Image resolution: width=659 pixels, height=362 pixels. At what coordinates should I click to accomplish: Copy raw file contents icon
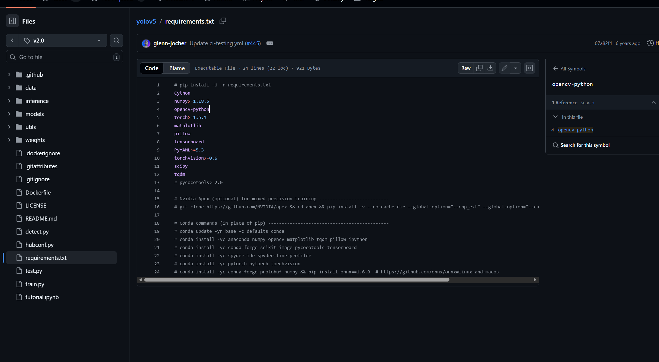479,68
